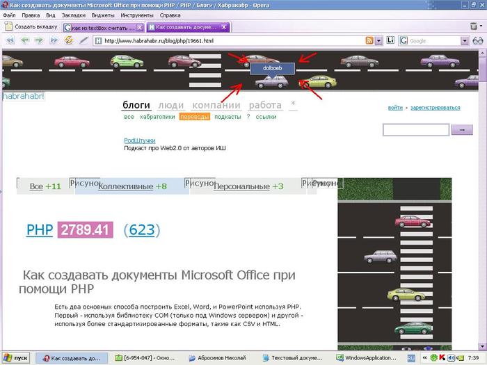Click the (623) subscribers link

click(x=142, y=230)
